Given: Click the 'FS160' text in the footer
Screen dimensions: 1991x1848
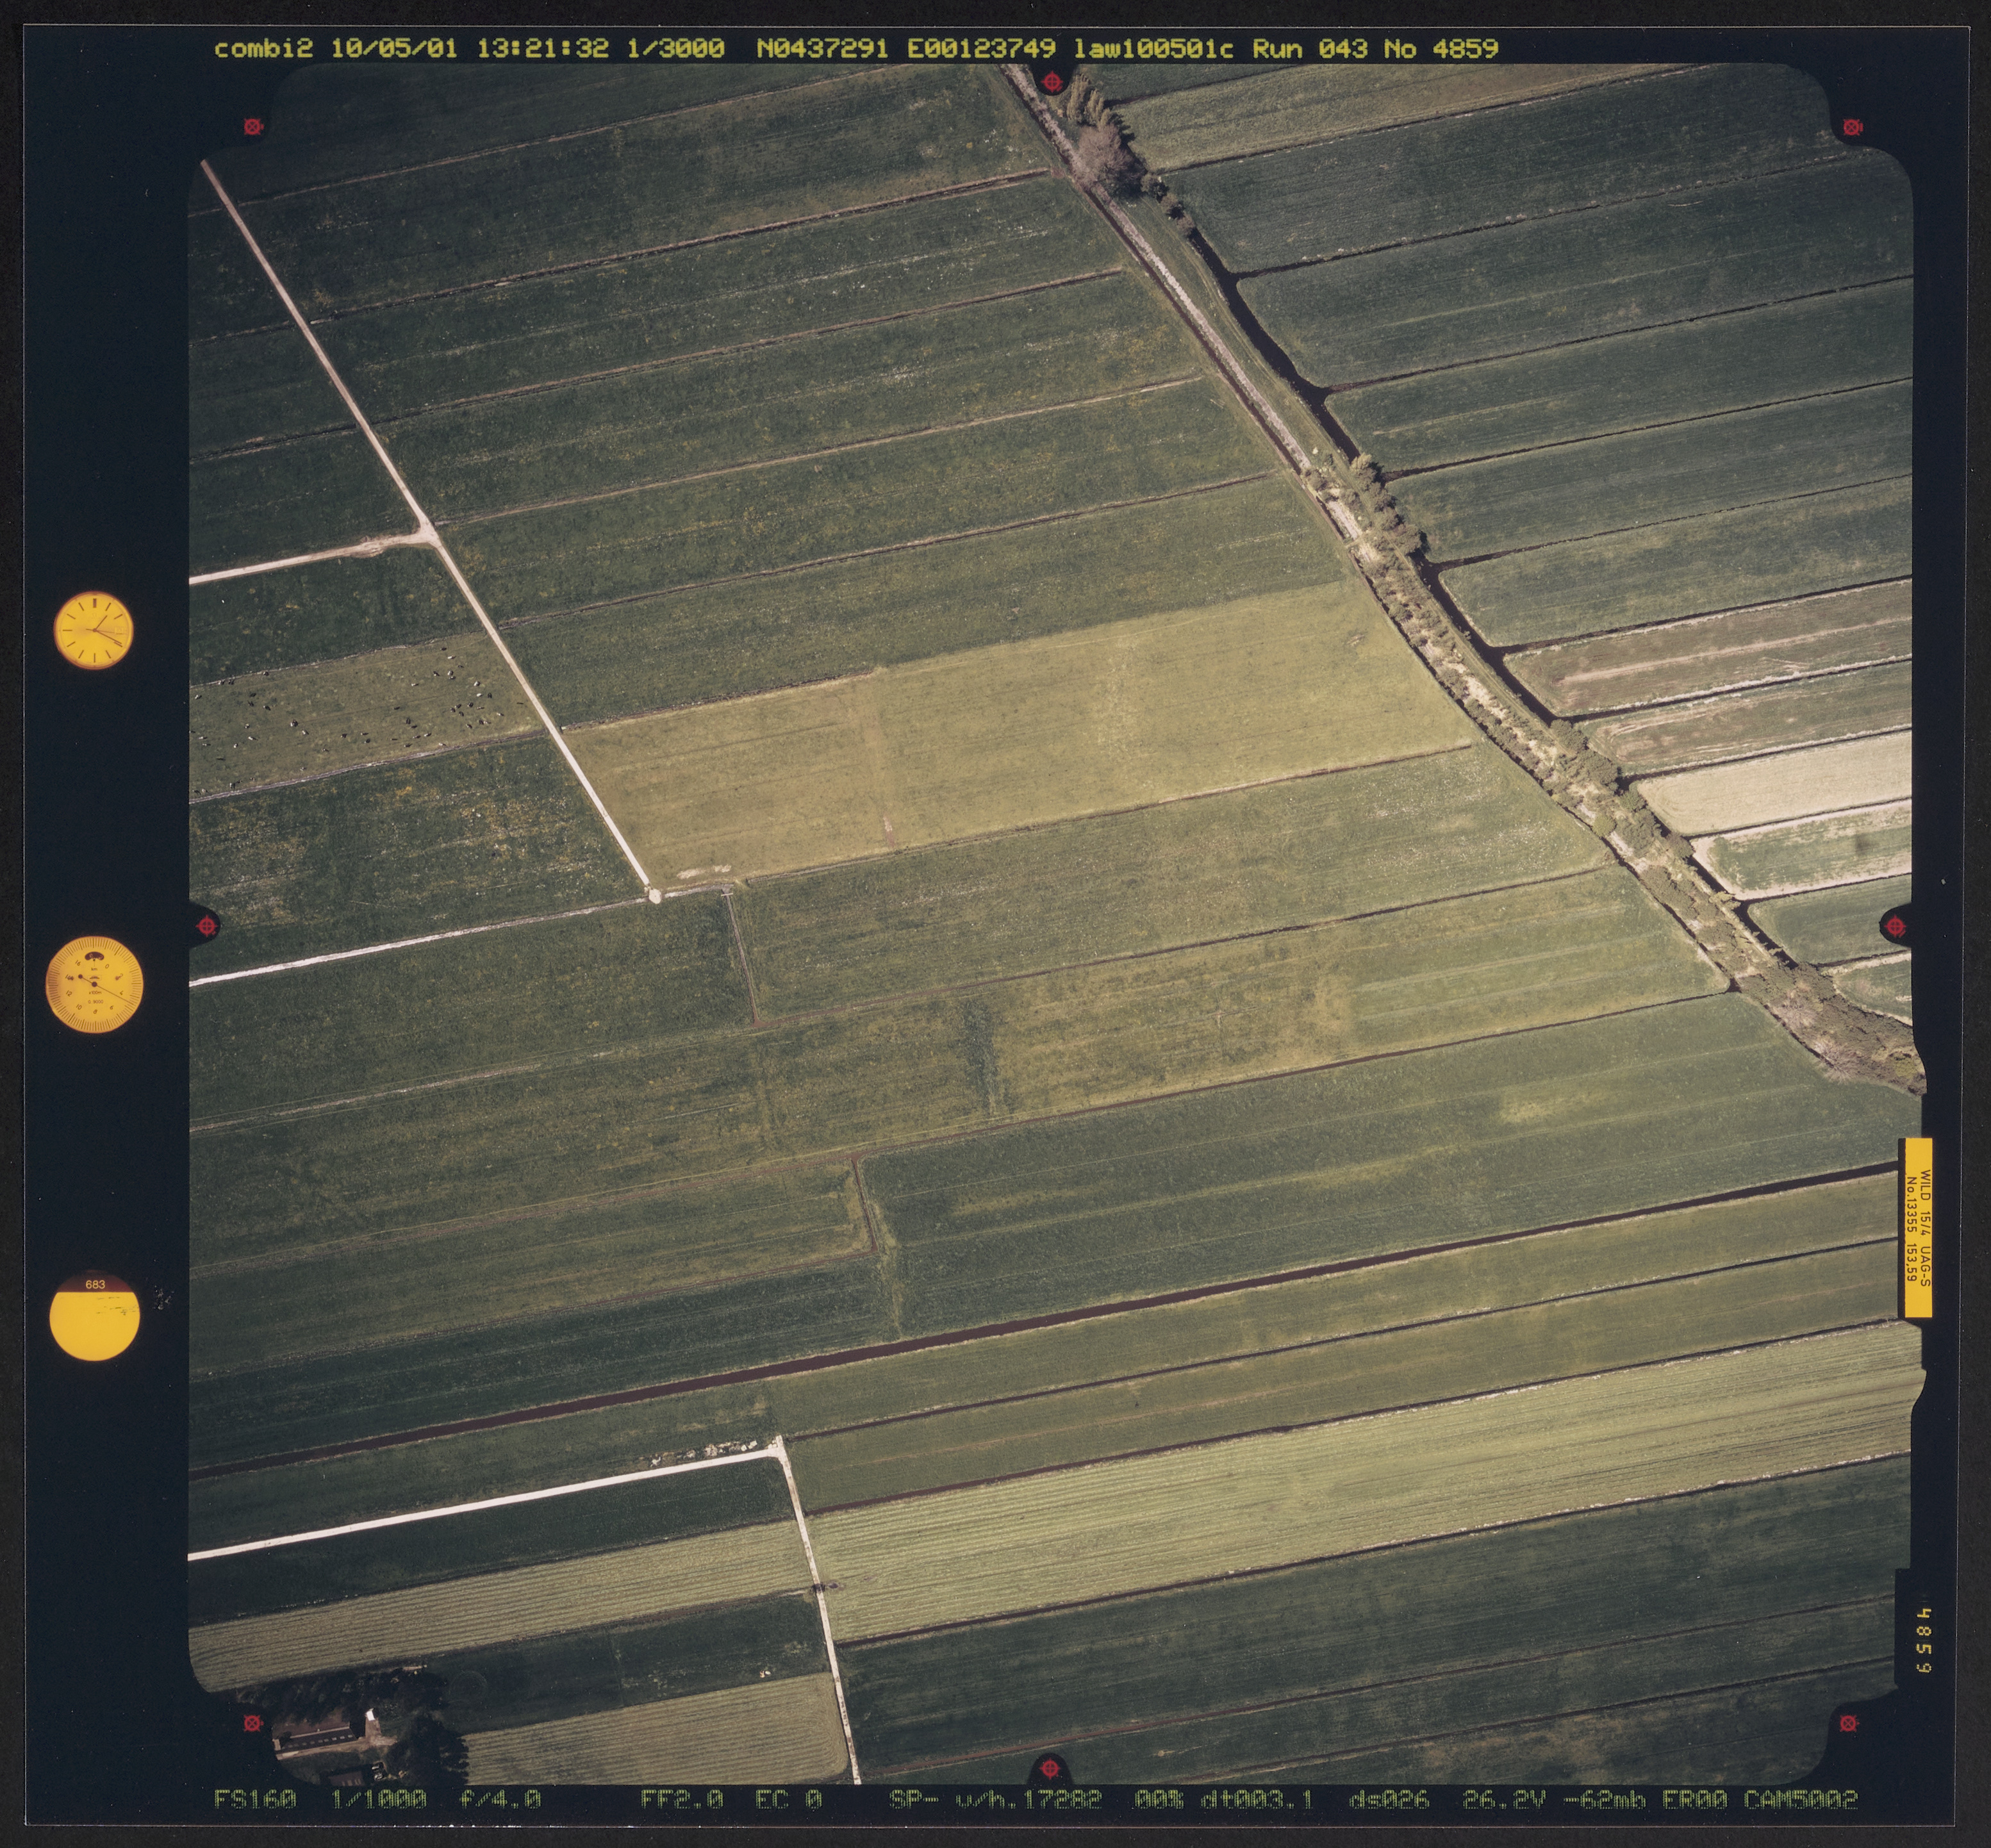Looking at the screenshot, I should point(255,1800).
